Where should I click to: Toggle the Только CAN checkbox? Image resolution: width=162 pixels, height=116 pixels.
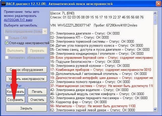(x=7, y=38)
